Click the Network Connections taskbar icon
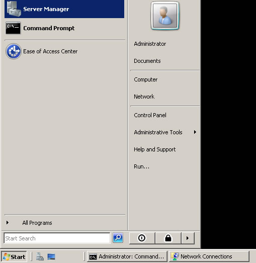This screenshot has width=256, height=263. point(175,256)
